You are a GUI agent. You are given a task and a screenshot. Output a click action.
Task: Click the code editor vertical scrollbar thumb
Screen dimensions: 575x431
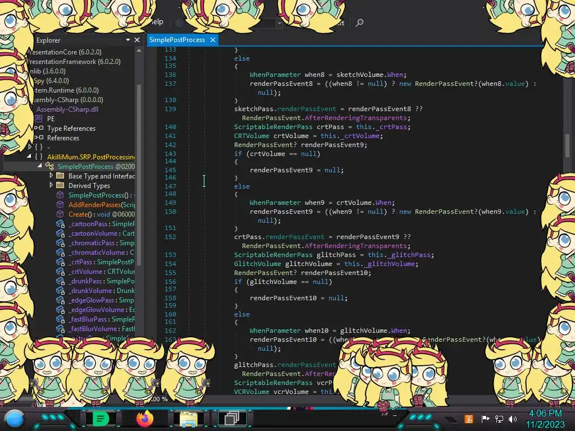point(567,145)
